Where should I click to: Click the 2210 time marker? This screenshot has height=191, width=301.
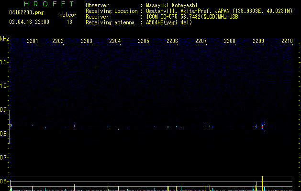pos(287,41)
